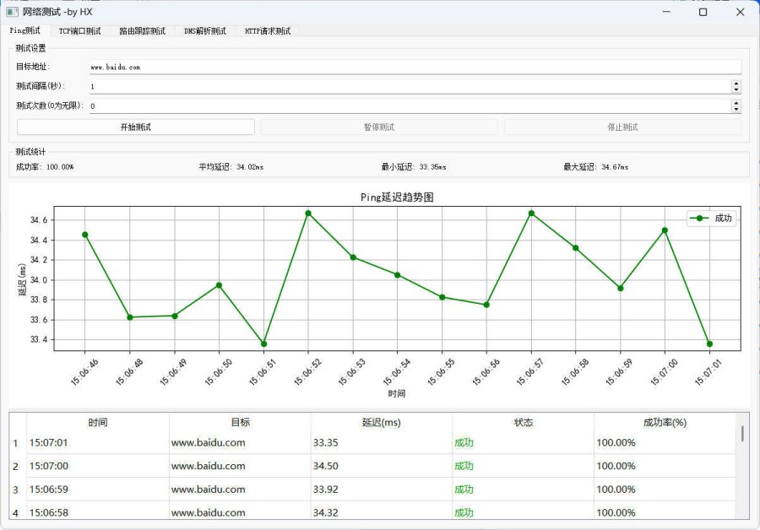
Task: Open the 路由跟踪测试 tab
Action: pyautogui.click(x=142, y=30)
